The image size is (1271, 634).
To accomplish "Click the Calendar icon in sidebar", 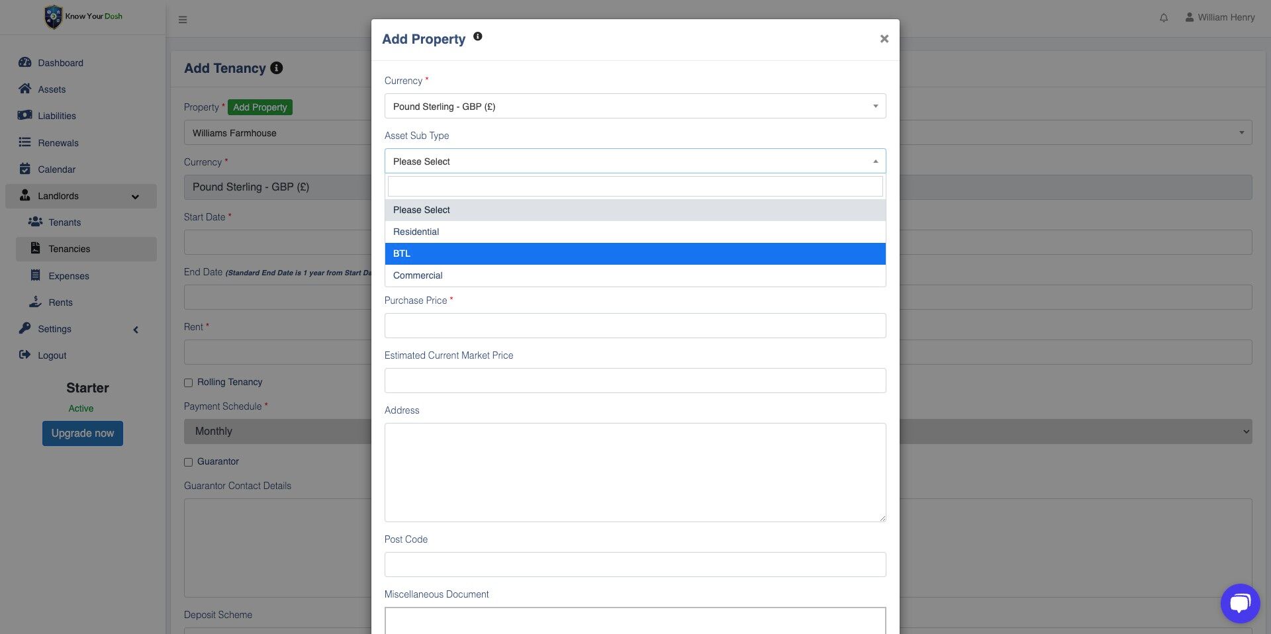I will pyautogui.click(x=25, y=169).
